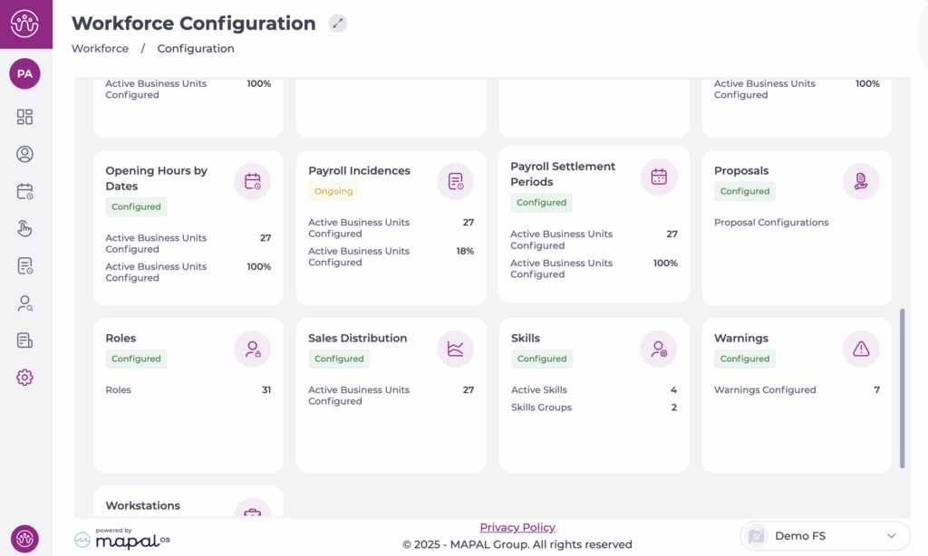This screenshot has height=556, width=928.
Task: Click the Warnings triangle icon
Action: [x=861, y=349]
